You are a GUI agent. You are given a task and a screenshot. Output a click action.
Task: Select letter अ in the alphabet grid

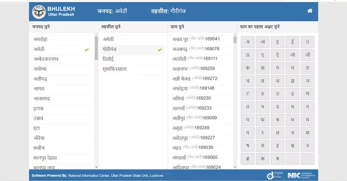pyautogui.click(x=248, y=42)
